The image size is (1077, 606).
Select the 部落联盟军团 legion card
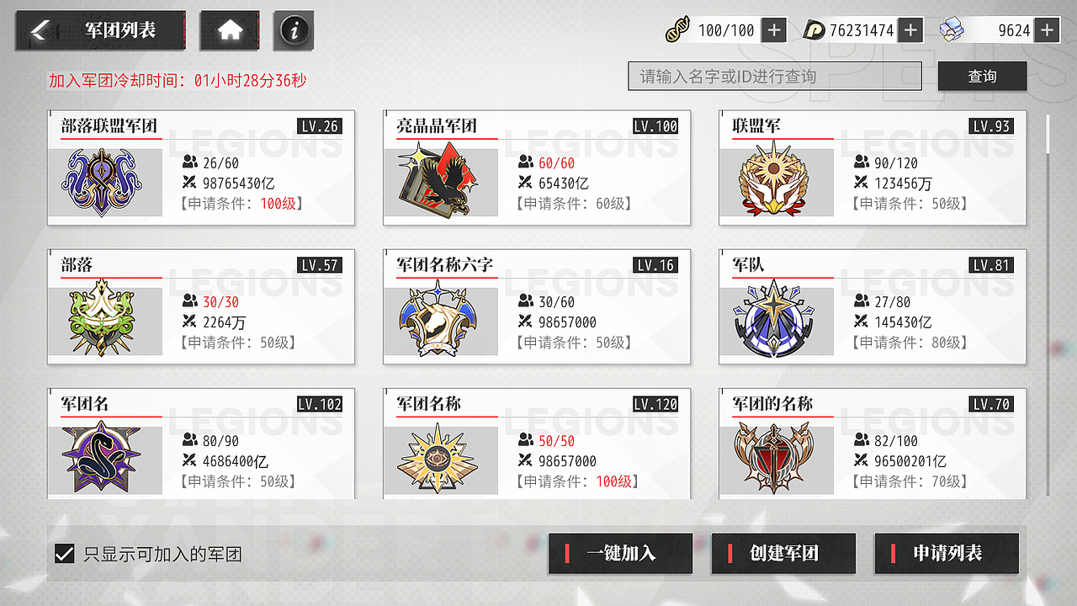click(201, 167)
